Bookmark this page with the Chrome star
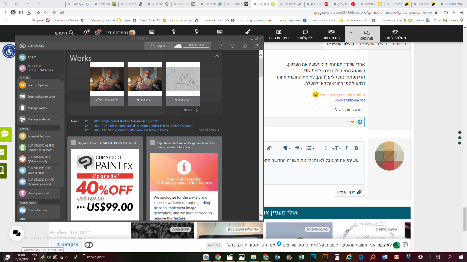467x262 pixels. 38,13
